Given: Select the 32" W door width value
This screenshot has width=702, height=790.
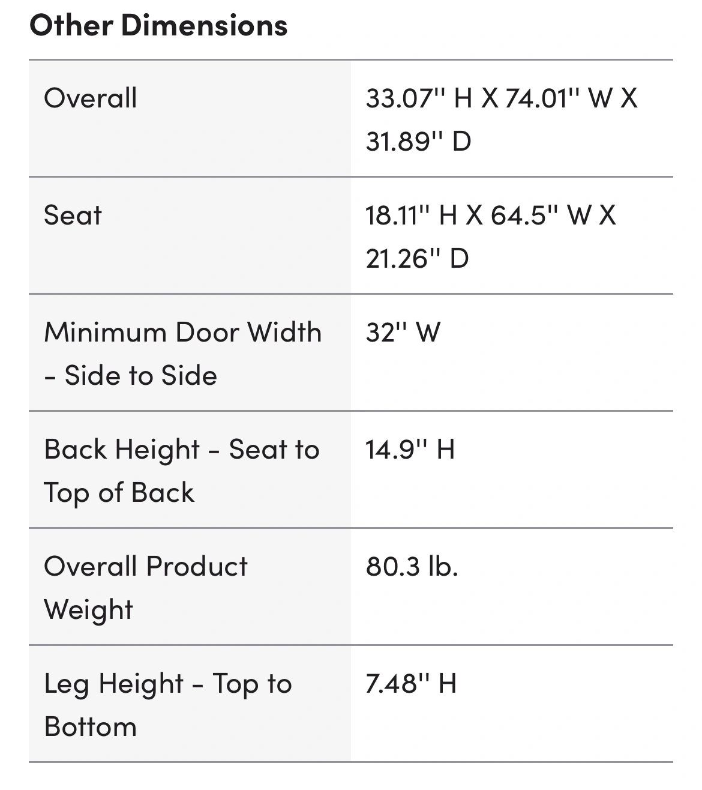Looking at the screenshot, I should [x=403, y=332].
